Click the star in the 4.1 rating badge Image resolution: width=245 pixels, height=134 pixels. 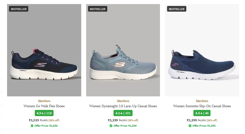121,113
